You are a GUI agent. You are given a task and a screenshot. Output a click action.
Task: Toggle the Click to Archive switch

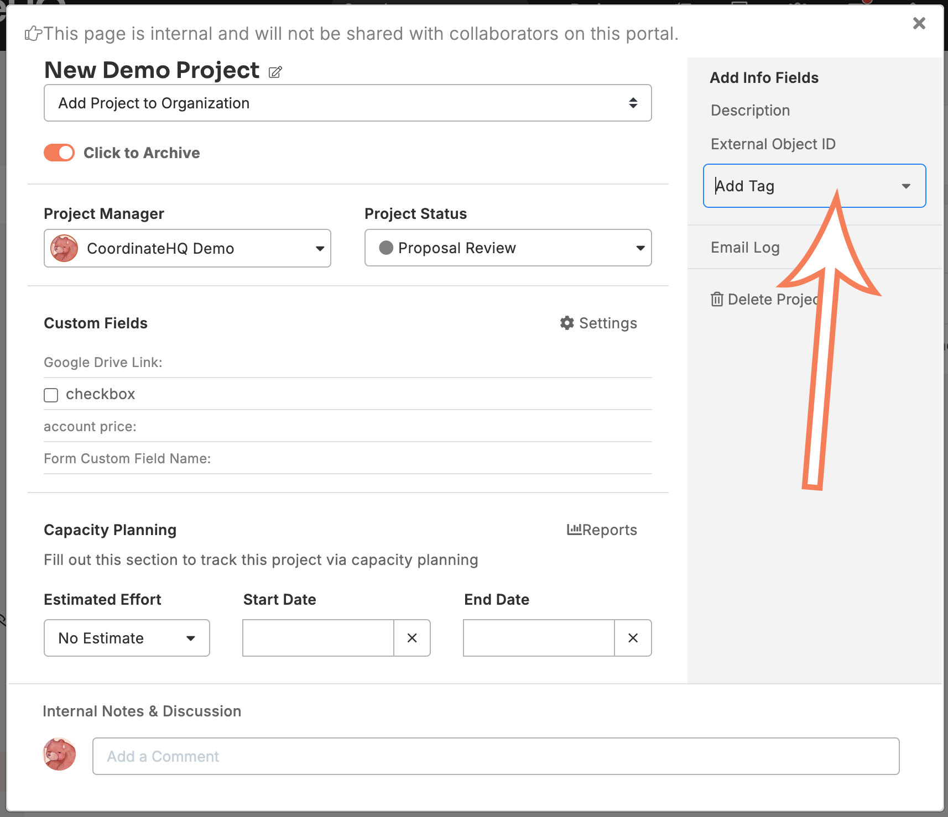click(59, 153)
